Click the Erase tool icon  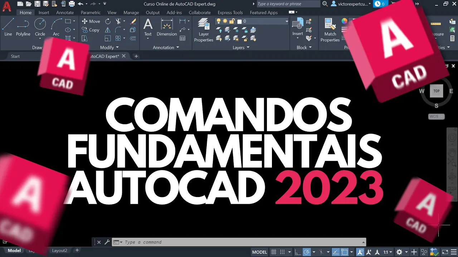click(x=133, y=21)
